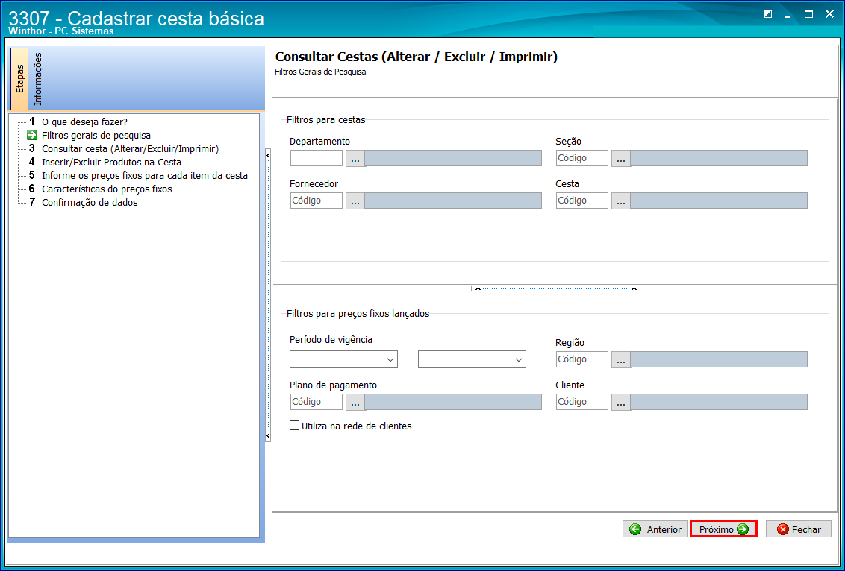The image size is (845, 571).
Task: Switch to the Informações tab
Action: pyautogui.click(x=37, y=78)
